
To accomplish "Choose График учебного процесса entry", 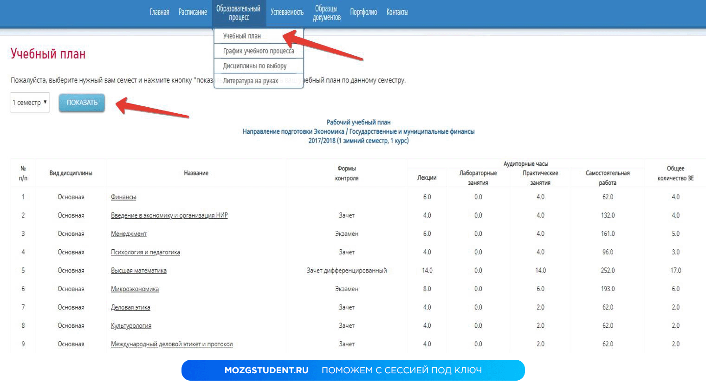I will [259, 51].
